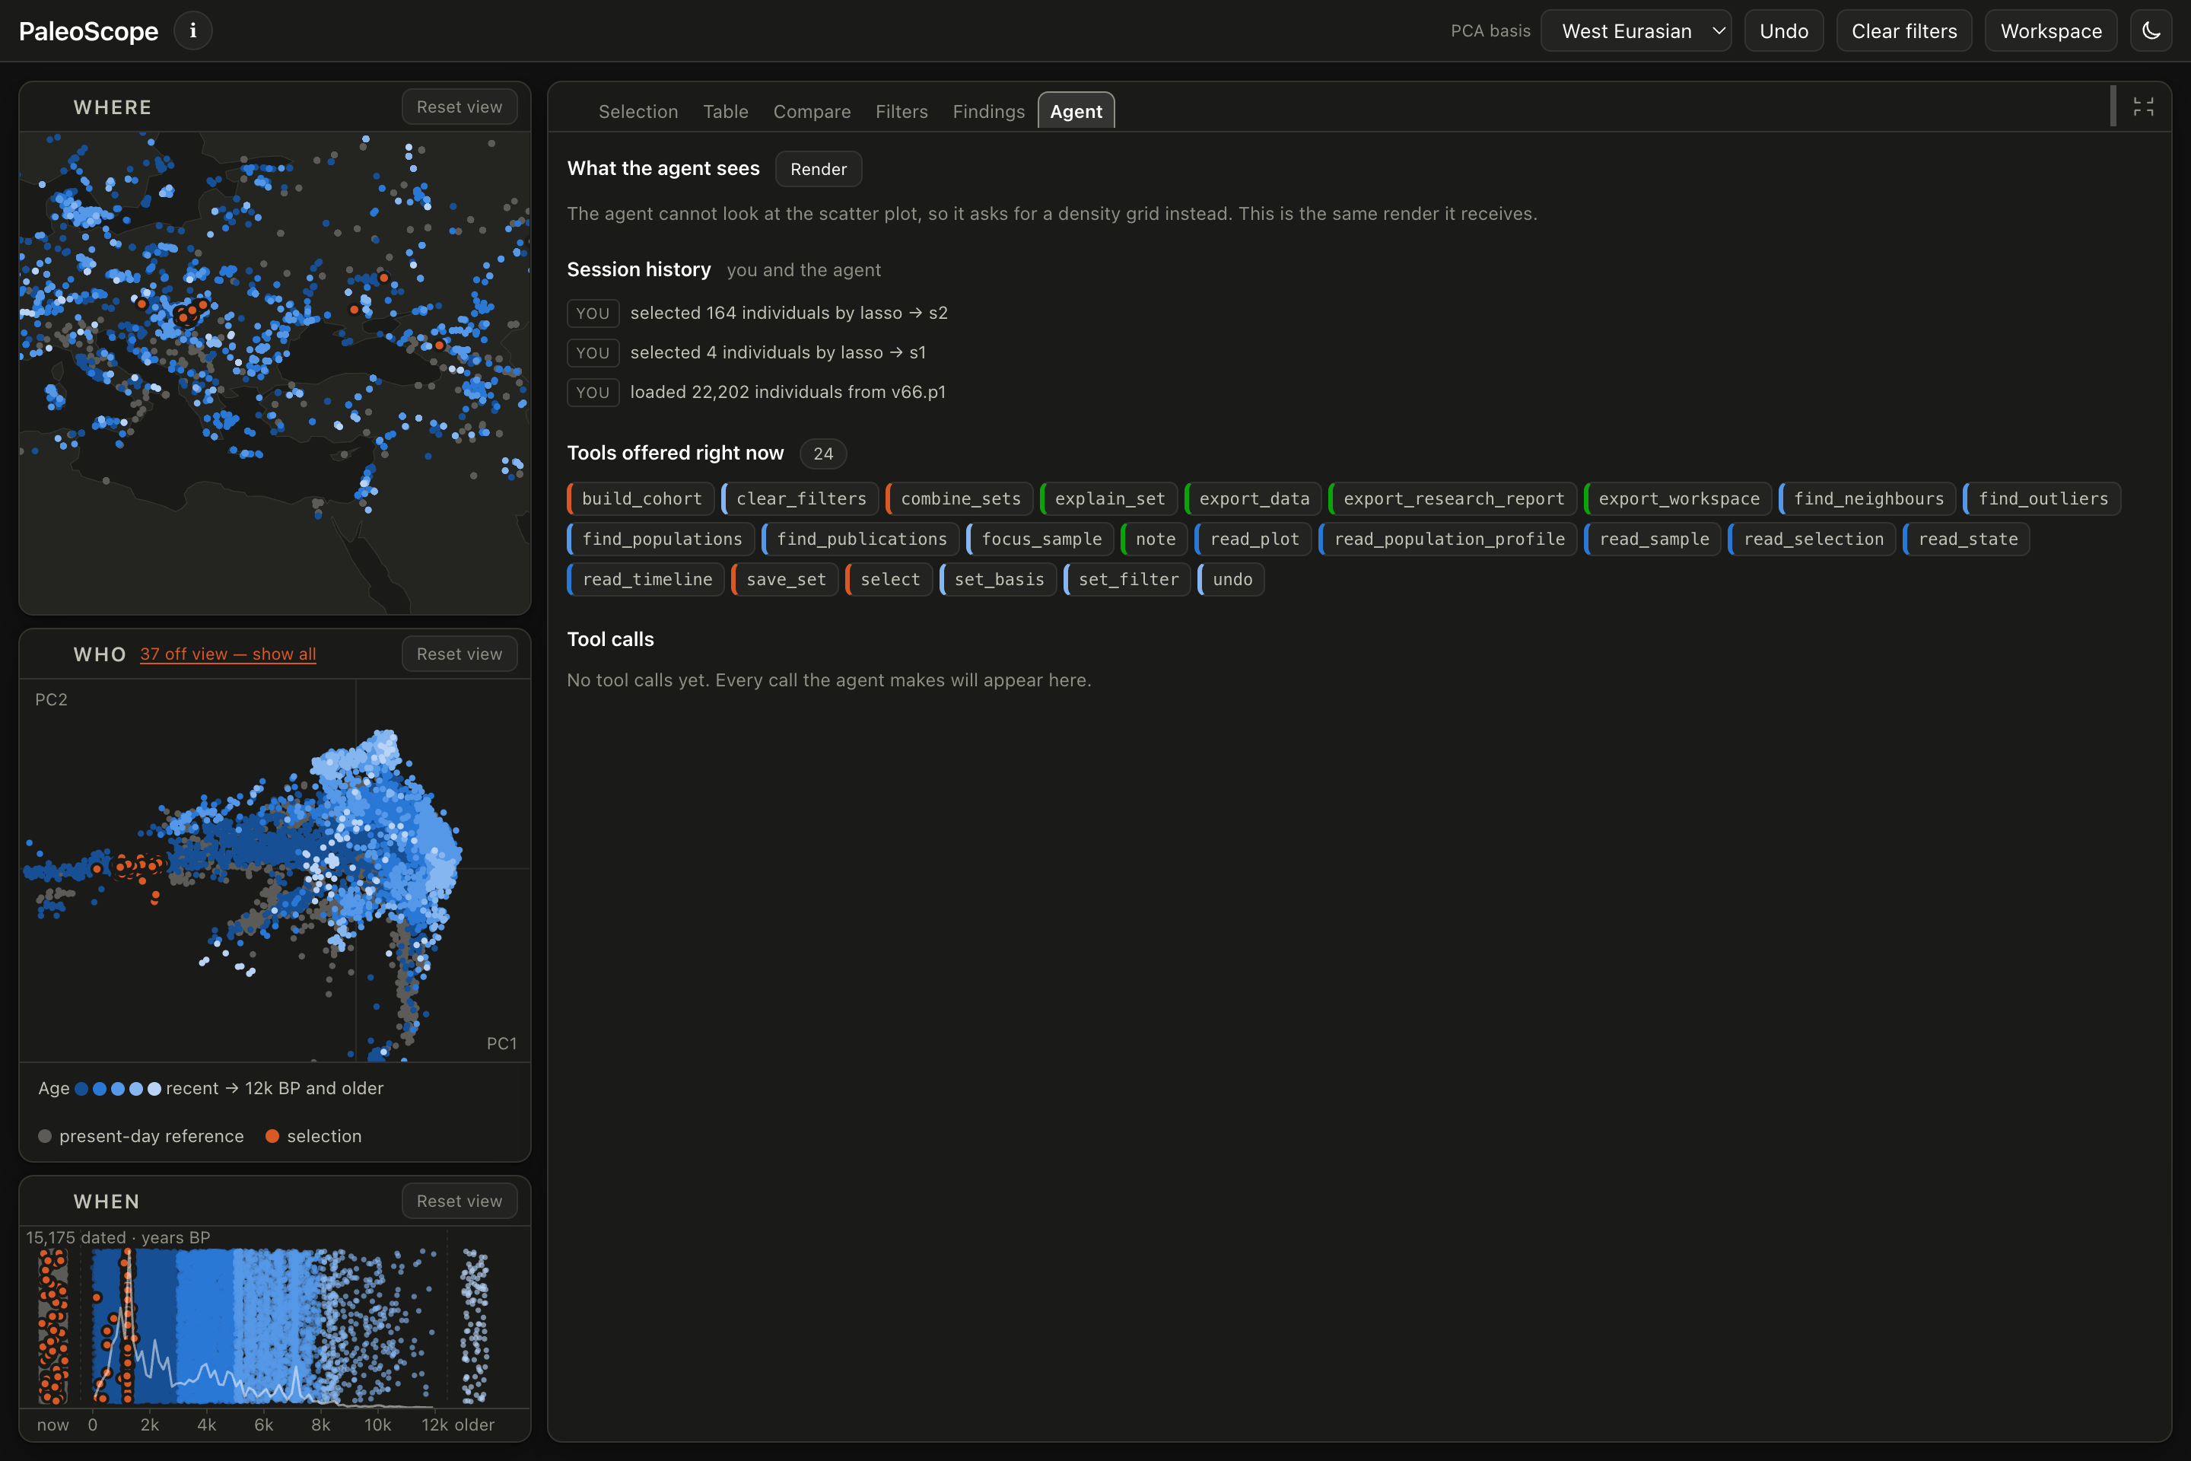Reset view of the WHEN timeline

tap(460, 1201)
